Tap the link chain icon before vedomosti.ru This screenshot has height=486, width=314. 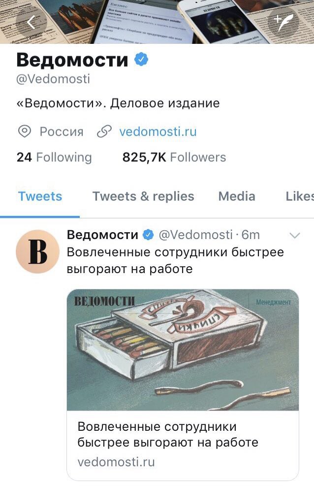click(x=104, y=132)
